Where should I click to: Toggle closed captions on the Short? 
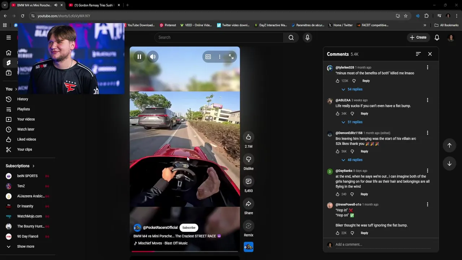pos(208,57)
